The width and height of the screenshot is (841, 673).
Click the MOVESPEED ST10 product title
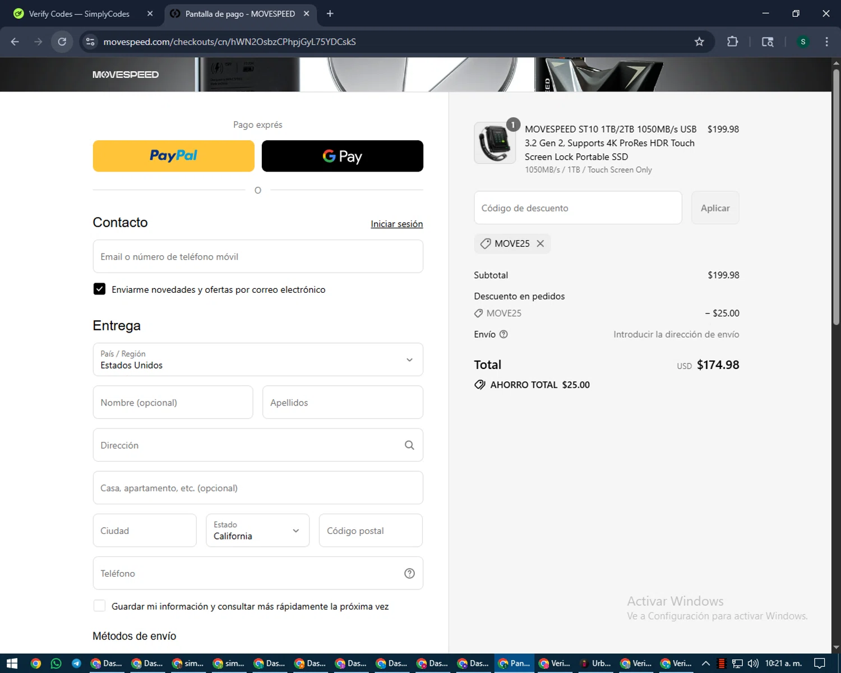(x=611, y=143)
